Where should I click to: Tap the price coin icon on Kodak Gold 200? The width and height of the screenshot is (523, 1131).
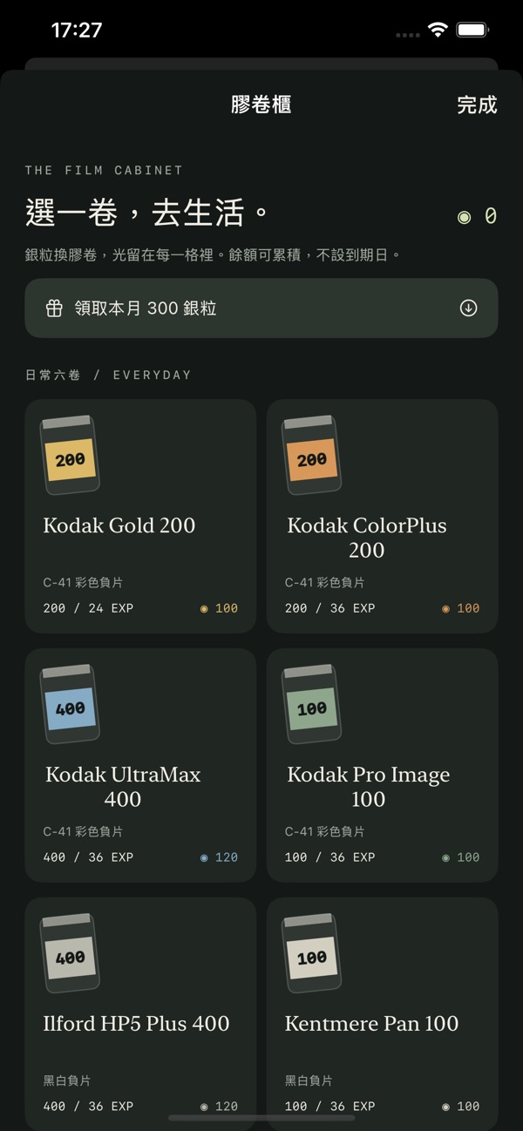click(x=204, y=609)
